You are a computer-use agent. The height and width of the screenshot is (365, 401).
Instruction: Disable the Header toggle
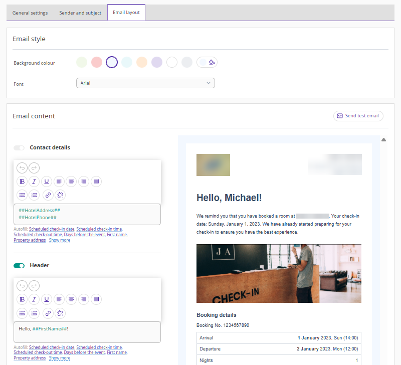(19, 266)
